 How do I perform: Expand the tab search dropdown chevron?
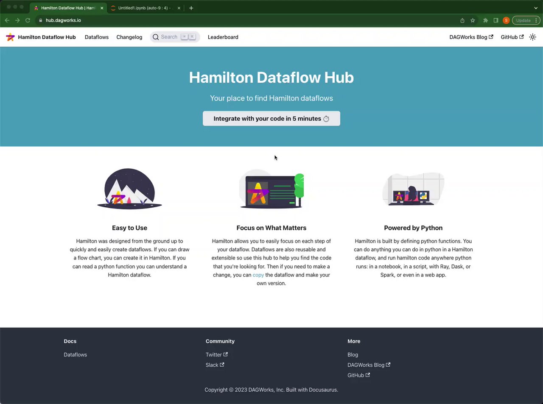tap(536, 8)
